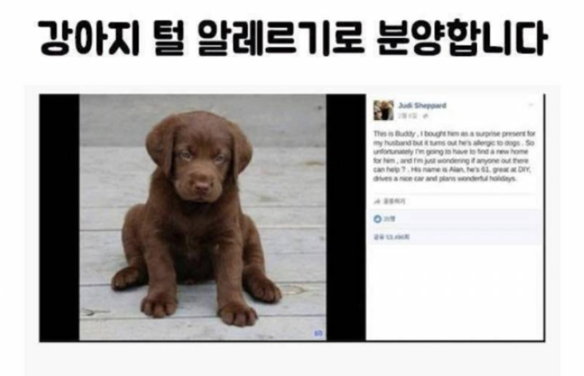Expand the post options arrow in the post corner
This screenshot has width=584, height=376.
point(531,105)
